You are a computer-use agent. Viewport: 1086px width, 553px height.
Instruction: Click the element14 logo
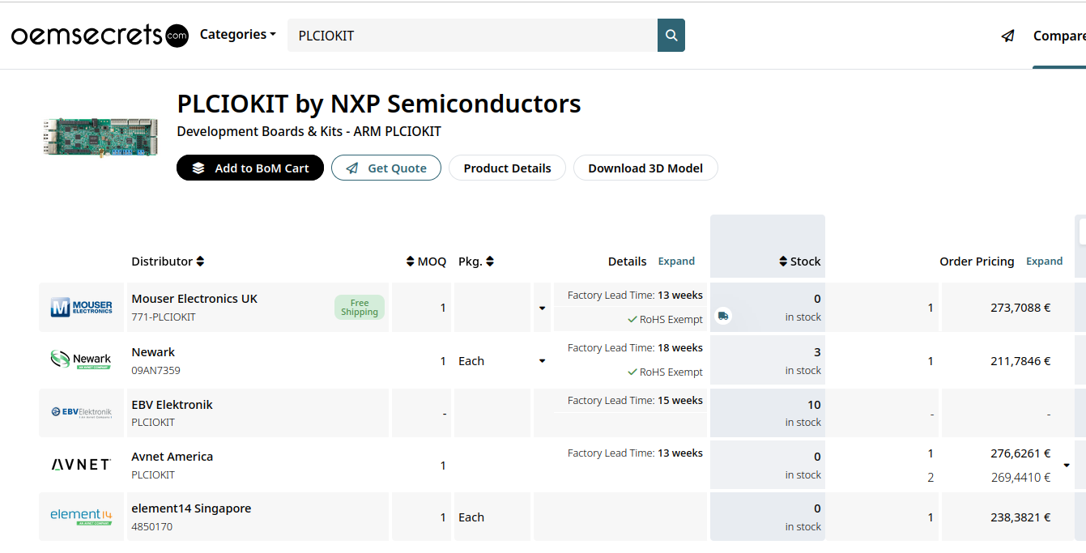81,517
